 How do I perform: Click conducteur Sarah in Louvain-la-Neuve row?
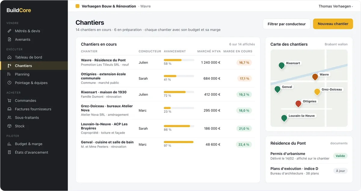point(143,128)
